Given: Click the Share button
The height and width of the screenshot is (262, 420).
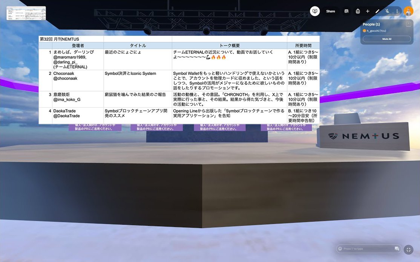Looking at the screenshot, I should click(x=331, y=11).
